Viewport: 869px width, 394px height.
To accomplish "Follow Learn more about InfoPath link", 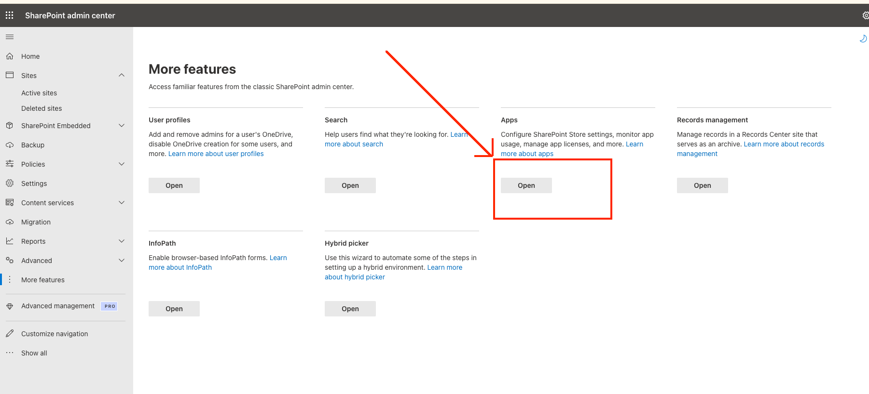I will (180, 267).
